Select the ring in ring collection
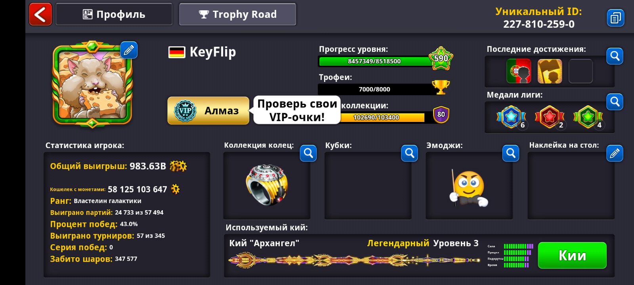The width and height of the screenshot is (634, 285). coord(267,185)
